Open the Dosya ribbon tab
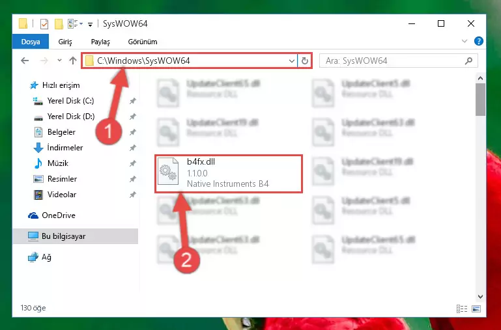501x330 pixels. 31,42
